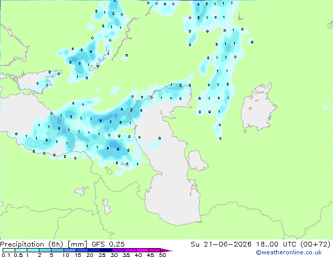Click the '8' precipitation value on map
This screenshot has width=333, height=257.
pyautogui.click(x=118, y=149)
